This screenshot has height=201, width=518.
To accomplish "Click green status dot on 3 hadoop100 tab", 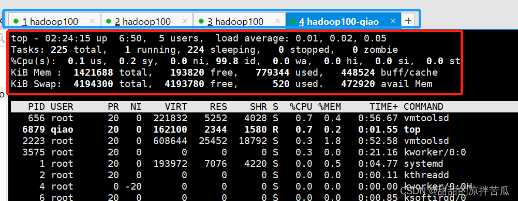I will pos(201,21).
